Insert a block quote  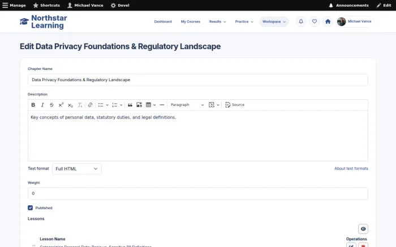pos(130,105)
